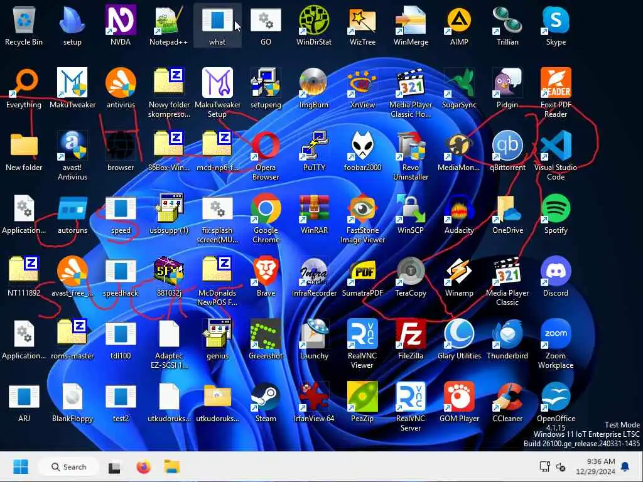
Task: Select the TeraCopy shortcut
Action: pos(411,271)
